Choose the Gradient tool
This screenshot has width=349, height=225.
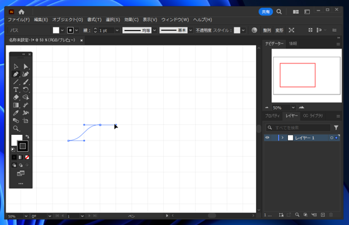tap(16, 105)
